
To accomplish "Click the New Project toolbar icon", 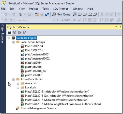I will (21, 14).
